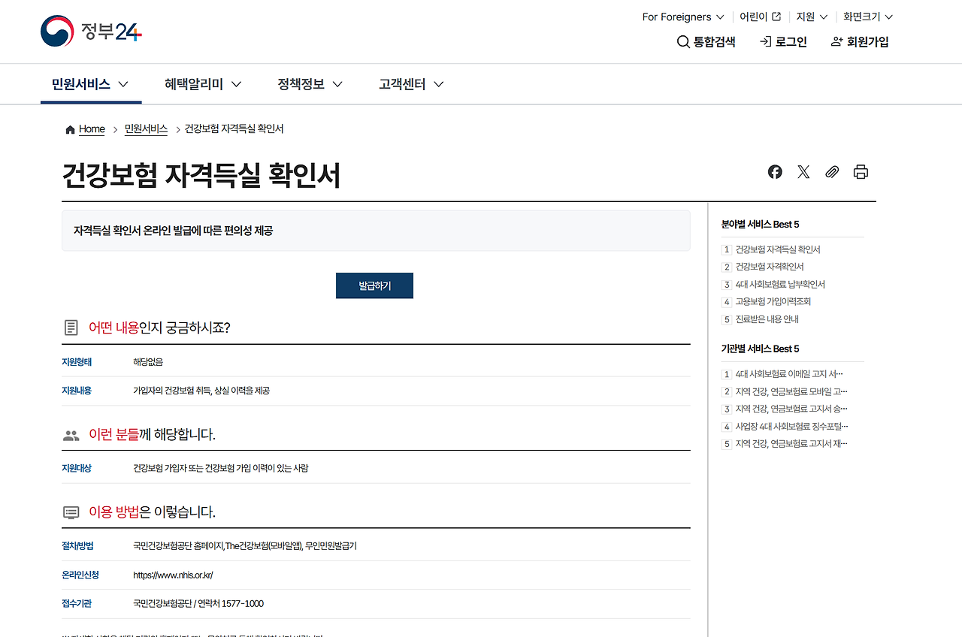Open the 고객센터 menu
The image size is (962, 637).
pyautogui.click(x=411, y=84)
